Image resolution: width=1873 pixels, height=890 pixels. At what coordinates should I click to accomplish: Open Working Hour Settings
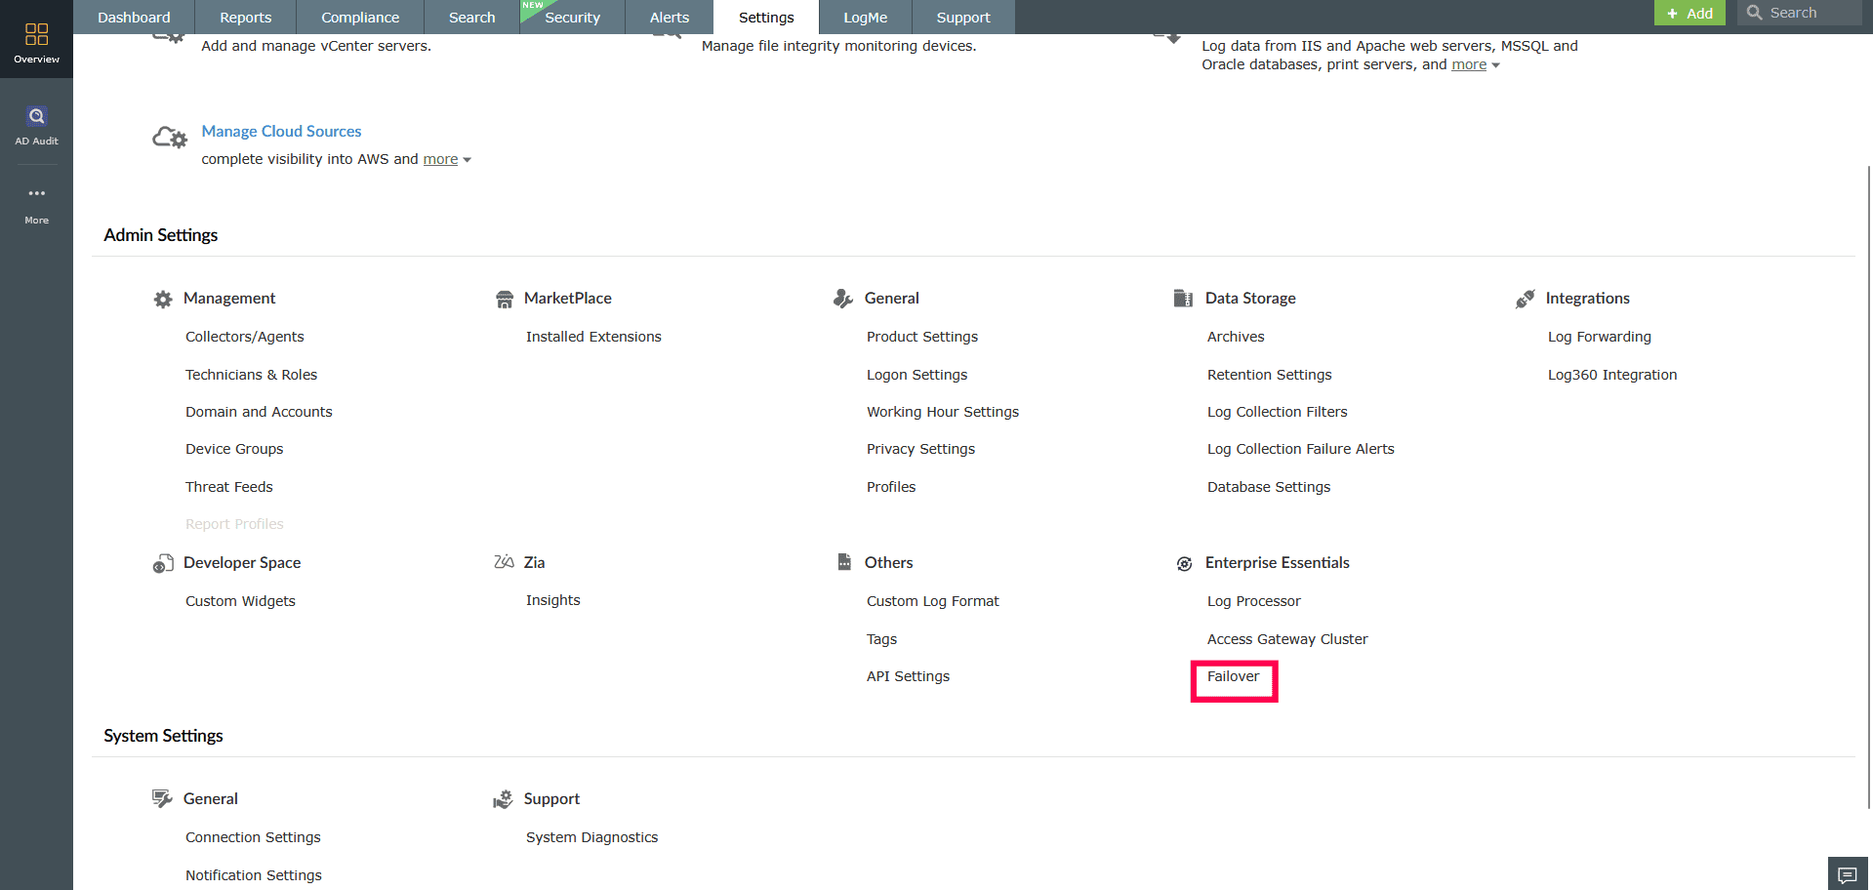943,412
